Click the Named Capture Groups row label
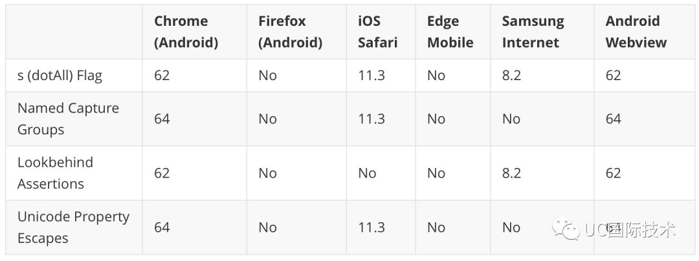 68,119
